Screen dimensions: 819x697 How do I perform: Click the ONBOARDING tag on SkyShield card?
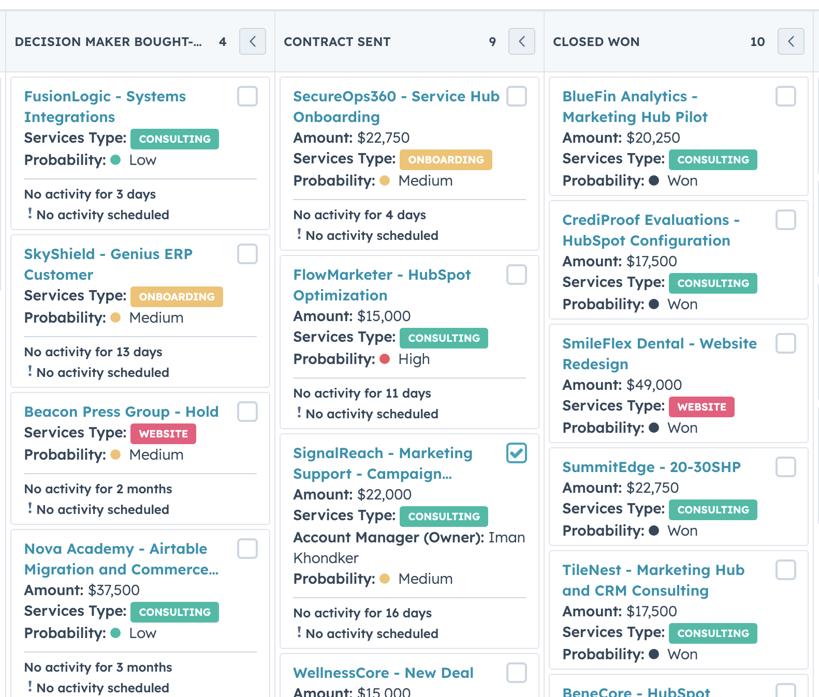click(177, 297)
